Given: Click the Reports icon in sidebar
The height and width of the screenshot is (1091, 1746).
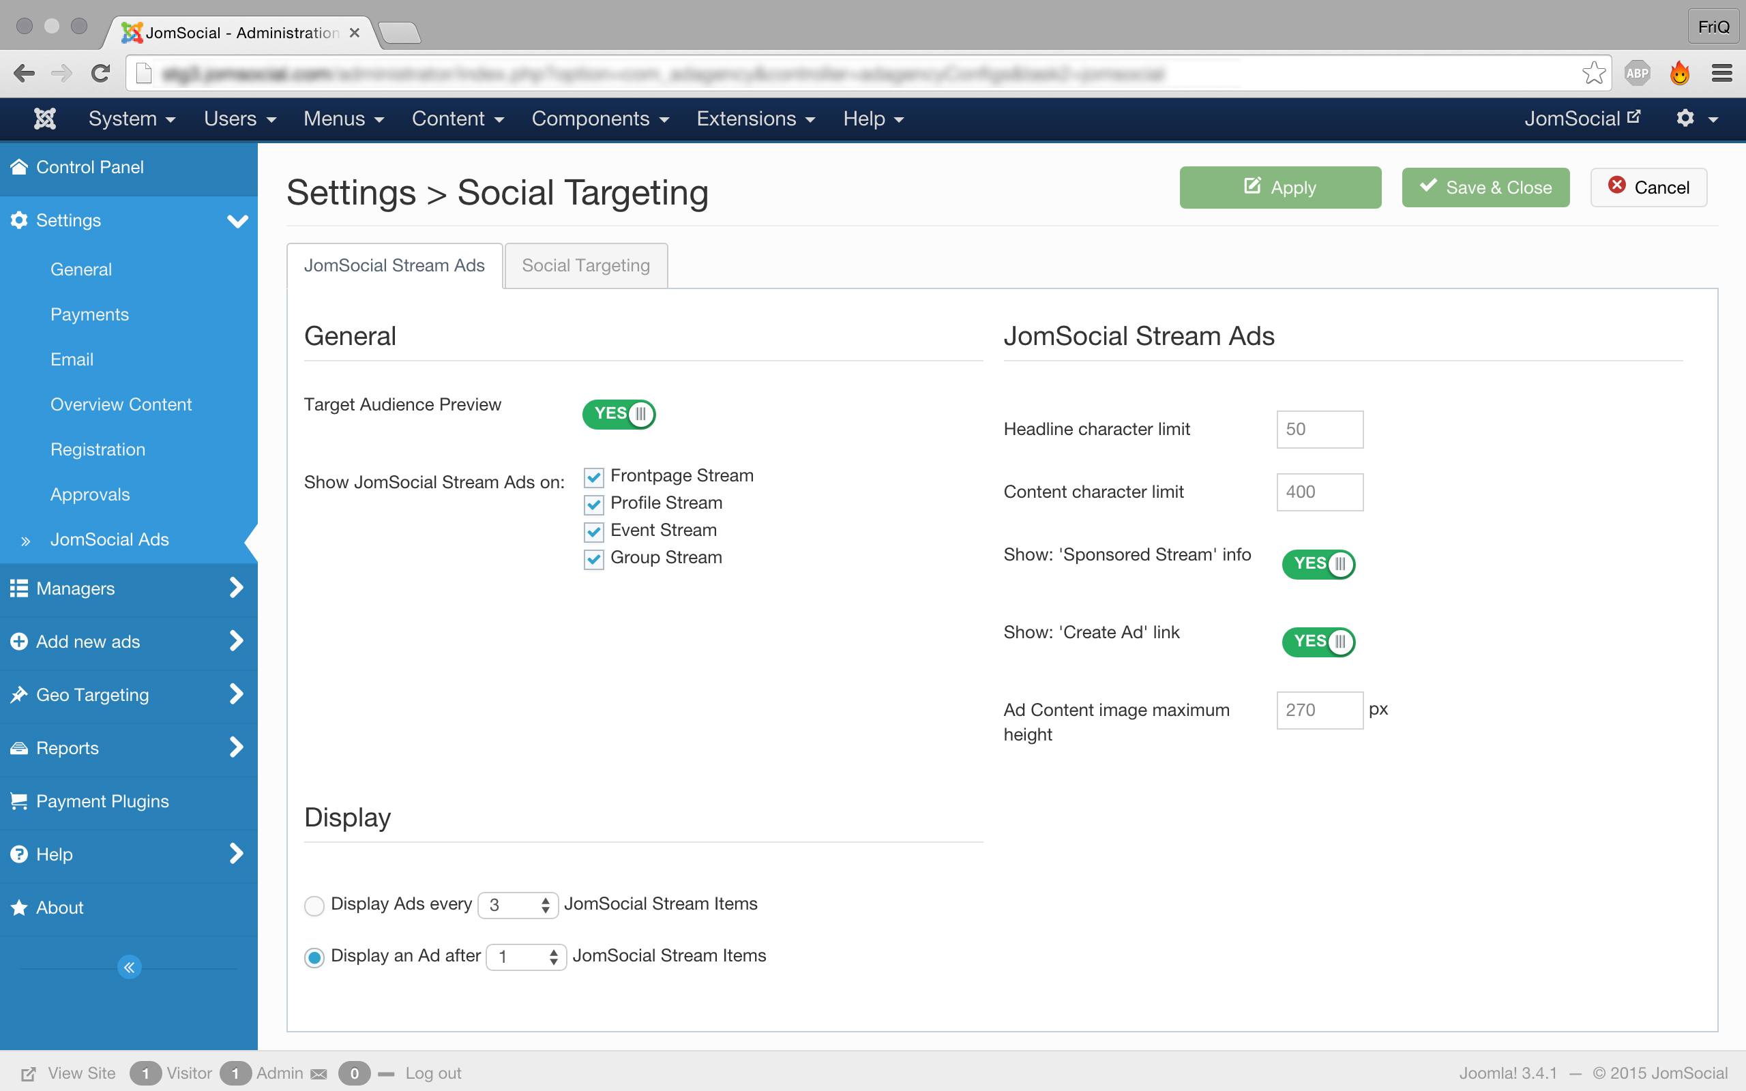Looking at the screenshot, I should 19,747.
